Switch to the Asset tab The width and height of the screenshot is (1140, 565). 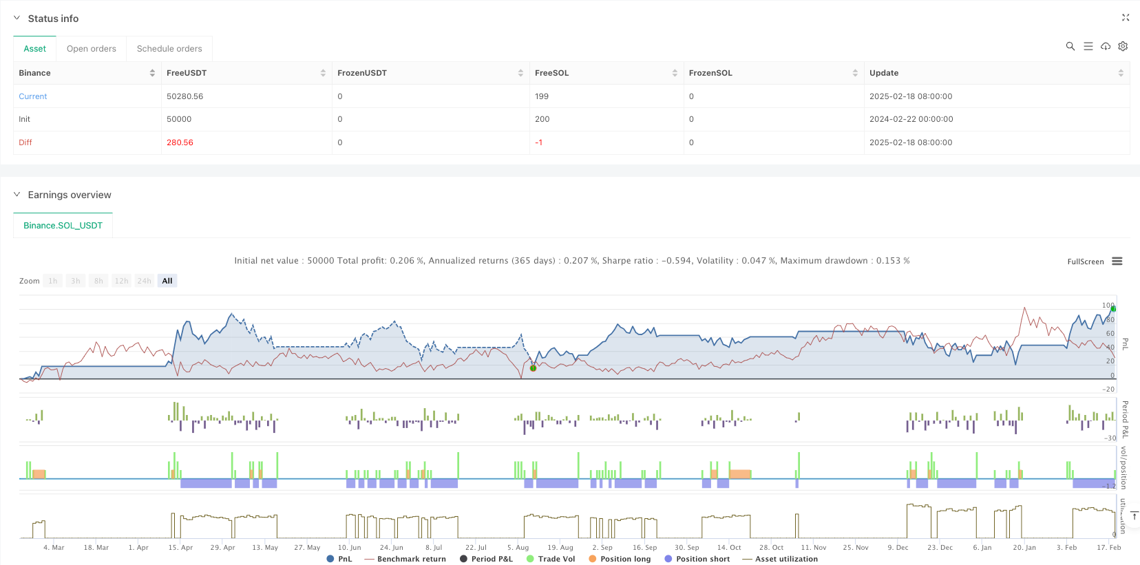click(35, 49)
